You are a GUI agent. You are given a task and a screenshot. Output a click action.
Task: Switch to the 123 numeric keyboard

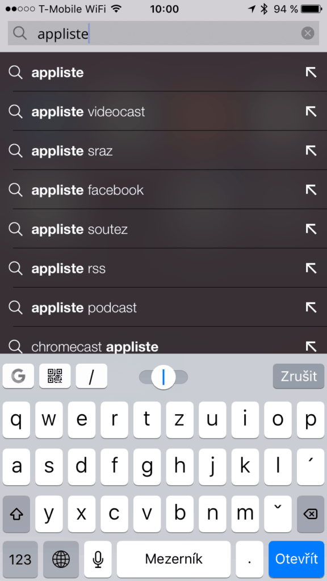[x=20, y=559]
